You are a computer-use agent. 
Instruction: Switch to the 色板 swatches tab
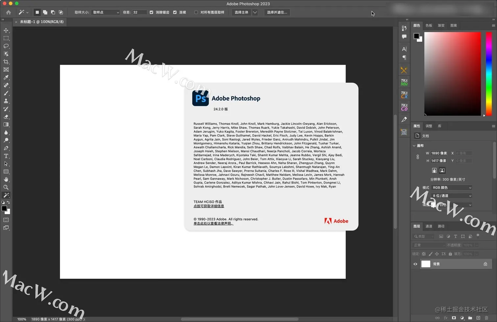pos(429,26)
